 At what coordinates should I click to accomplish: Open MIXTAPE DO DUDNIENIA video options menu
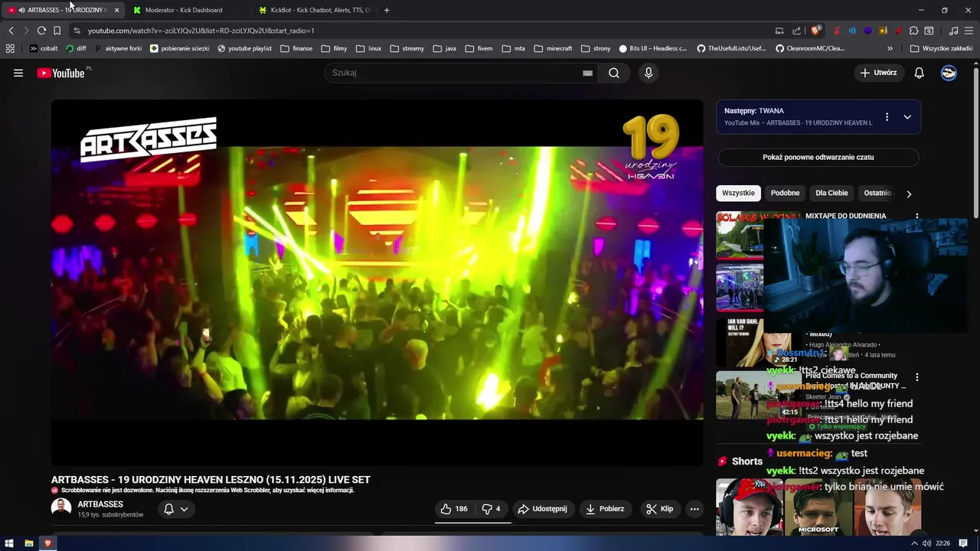(x=917, y=217)
